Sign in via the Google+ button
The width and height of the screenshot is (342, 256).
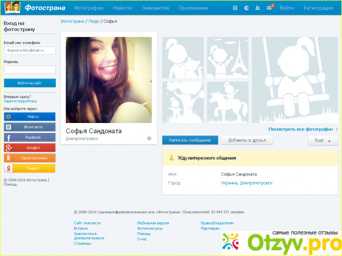29,148
